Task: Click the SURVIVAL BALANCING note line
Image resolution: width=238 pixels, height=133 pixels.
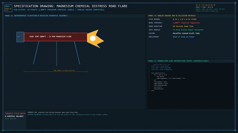Action: (x=68, y=115)
